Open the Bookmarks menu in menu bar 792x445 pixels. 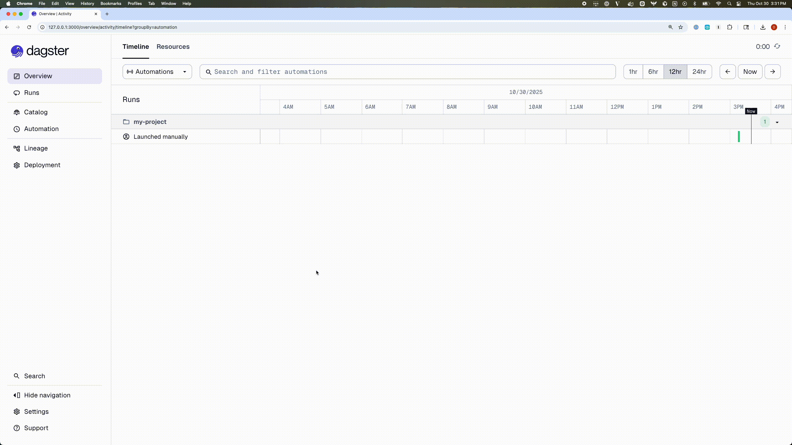click(x=110, y=3)
